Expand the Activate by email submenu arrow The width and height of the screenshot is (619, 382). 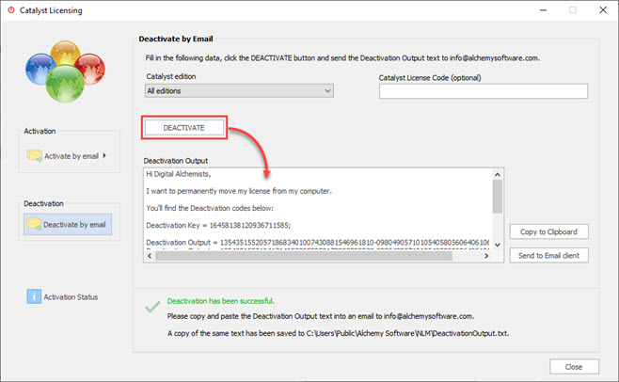tap(104, 155)
